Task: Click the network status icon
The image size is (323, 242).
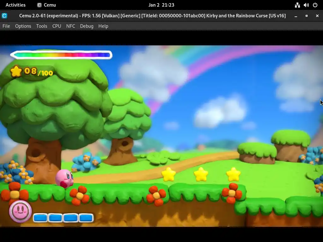Action: (x=297, y=5)
